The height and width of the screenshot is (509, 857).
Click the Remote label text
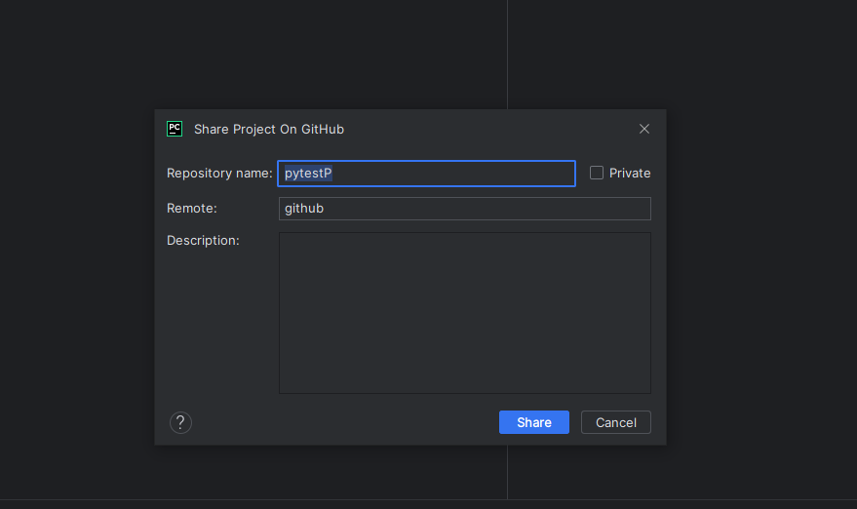pyautogui.click(x=192, y=209)
